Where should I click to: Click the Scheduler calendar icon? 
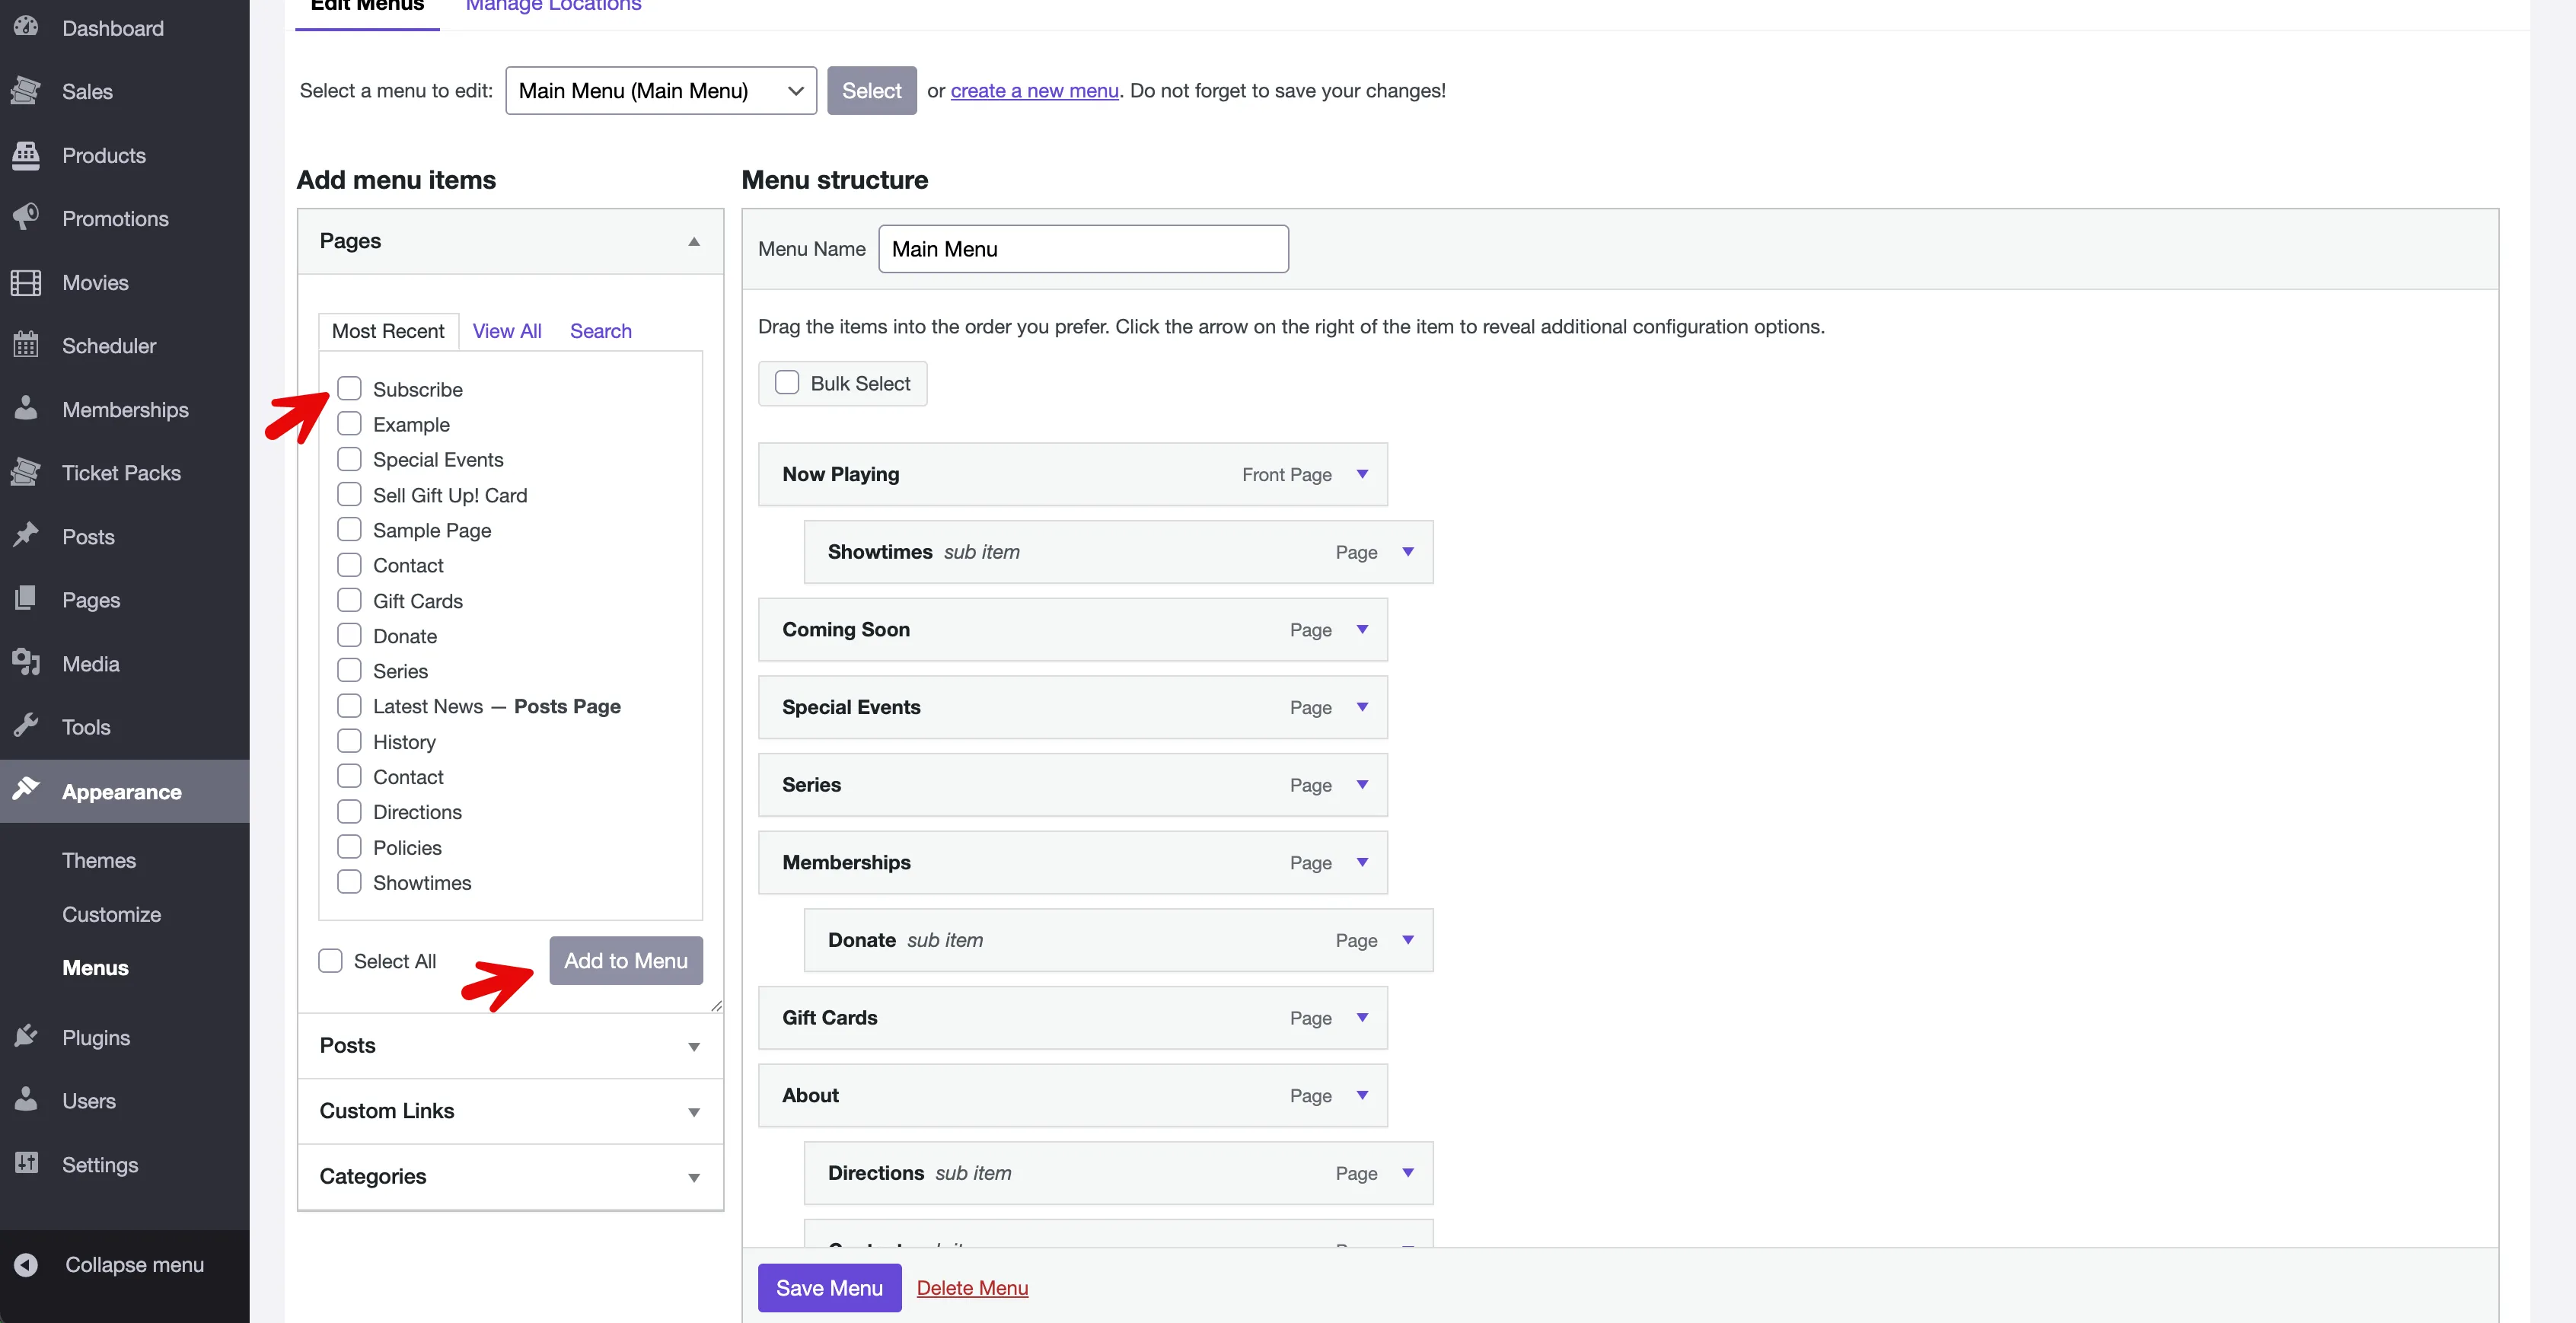[26, 345]
